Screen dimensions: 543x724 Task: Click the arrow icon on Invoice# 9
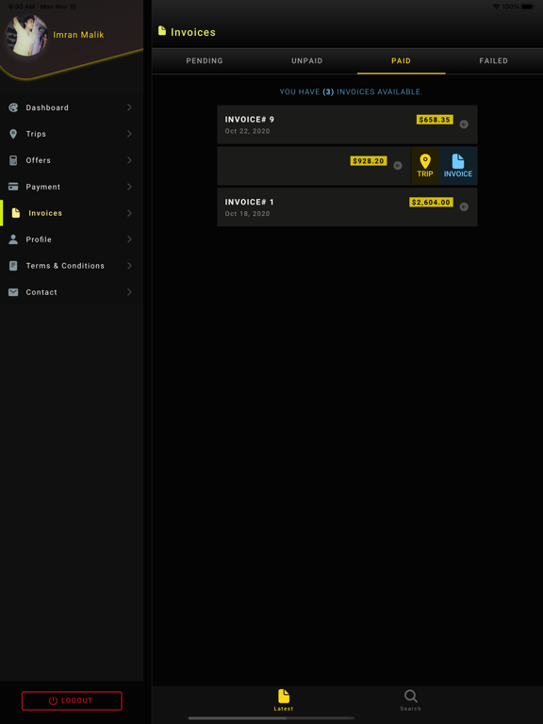[x=464, y=124]
